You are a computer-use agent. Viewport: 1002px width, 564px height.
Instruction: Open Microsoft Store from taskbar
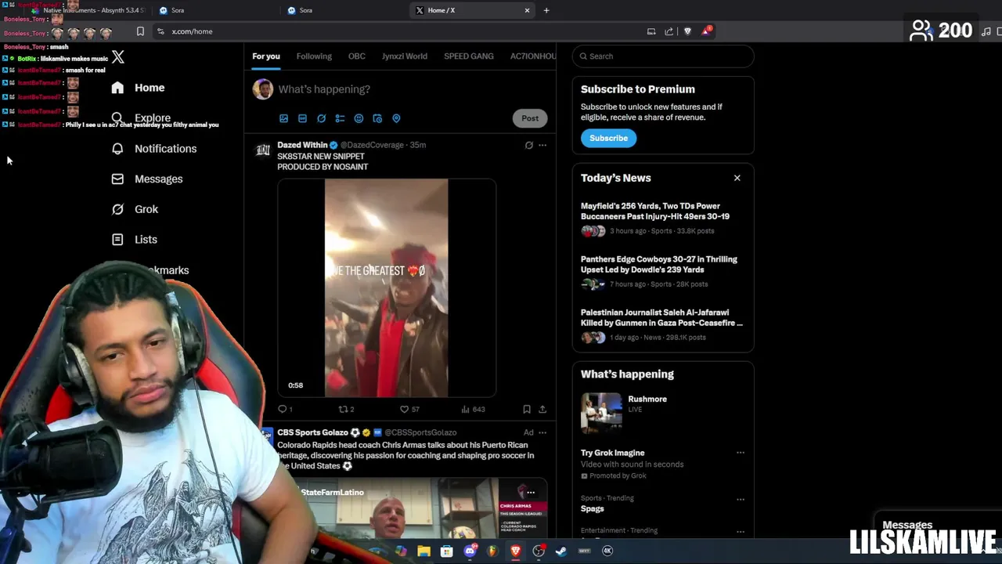coord(447,551)
